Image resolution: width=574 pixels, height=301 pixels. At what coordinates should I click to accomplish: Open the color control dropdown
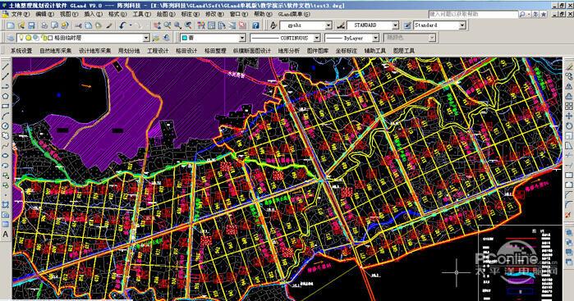(242, 38)
